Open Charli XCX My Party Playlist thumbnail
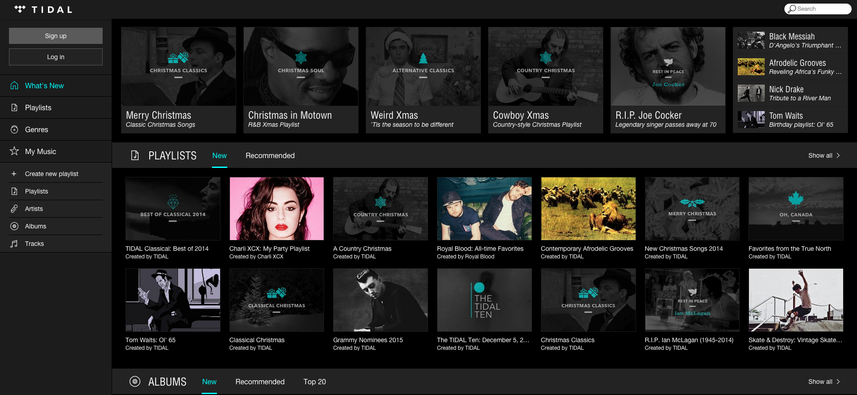Screen dimensions: 857x395 (277, 209)
